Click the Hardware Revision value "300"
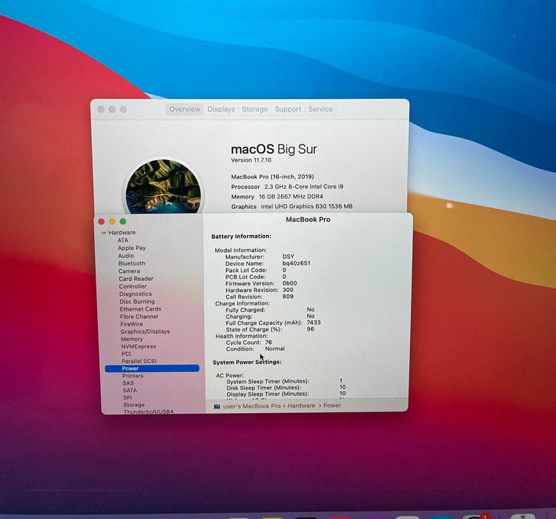This screenshot has width=556, height=519. [288, 290]
